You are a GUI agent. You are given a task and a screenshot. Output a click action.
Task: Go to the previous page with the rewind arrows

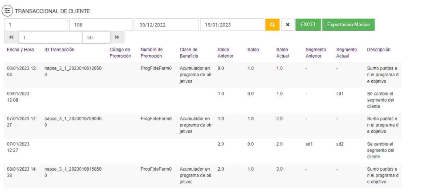[x=11, y=37]
